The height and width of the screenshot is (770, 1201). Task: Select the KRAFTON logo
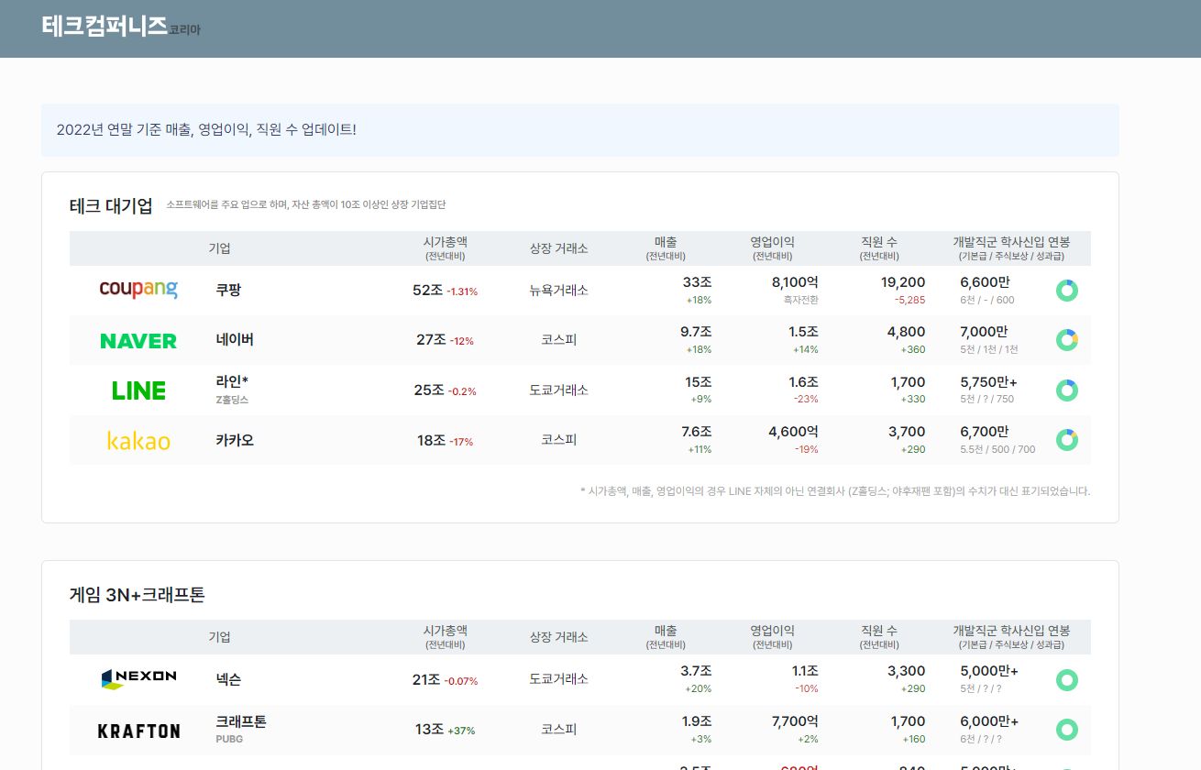(138, 730)
